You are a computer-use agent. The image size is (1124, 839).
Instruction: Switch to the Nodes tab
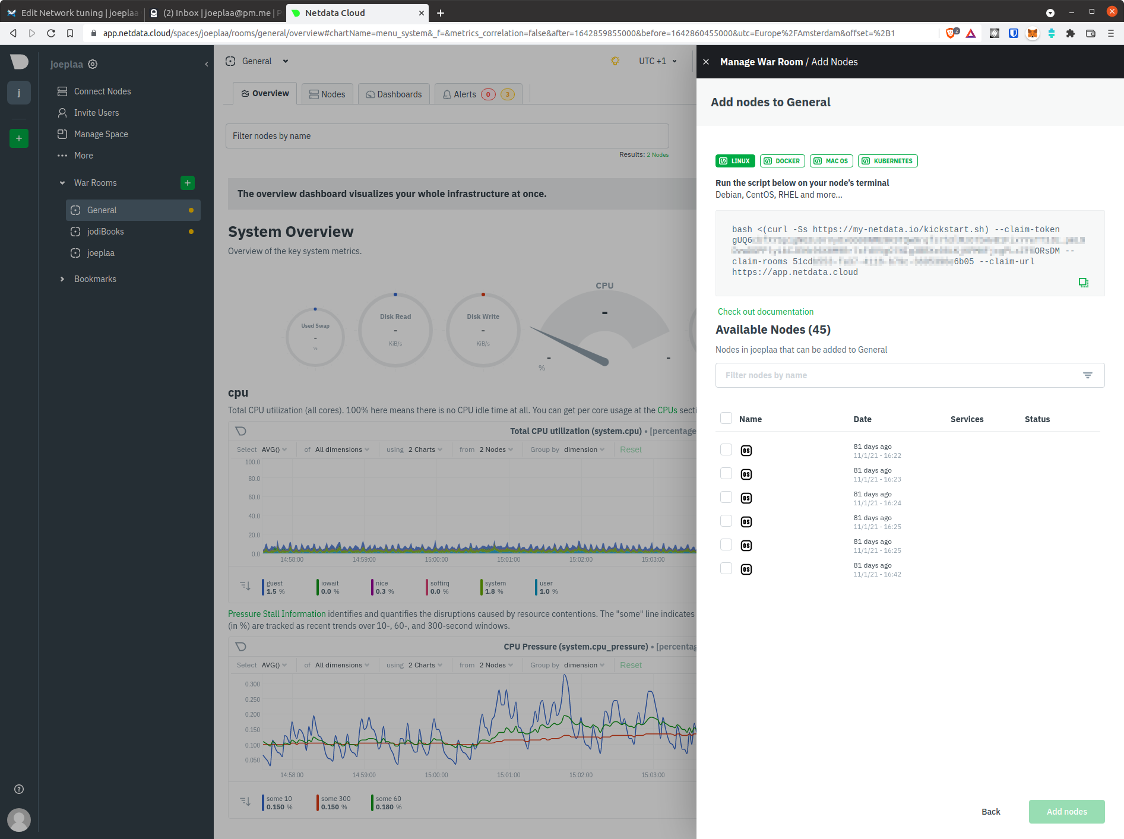(x=327, y=94)
